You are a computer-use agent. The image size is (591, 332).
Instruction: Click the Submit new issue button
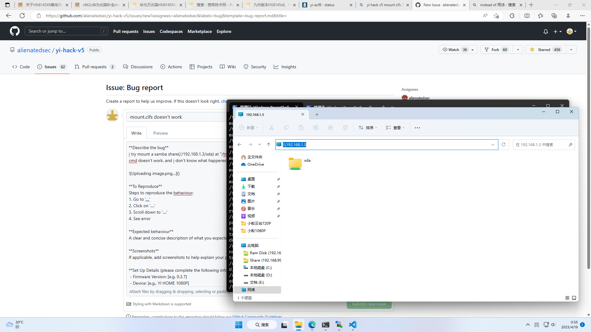tap(369, 304)
